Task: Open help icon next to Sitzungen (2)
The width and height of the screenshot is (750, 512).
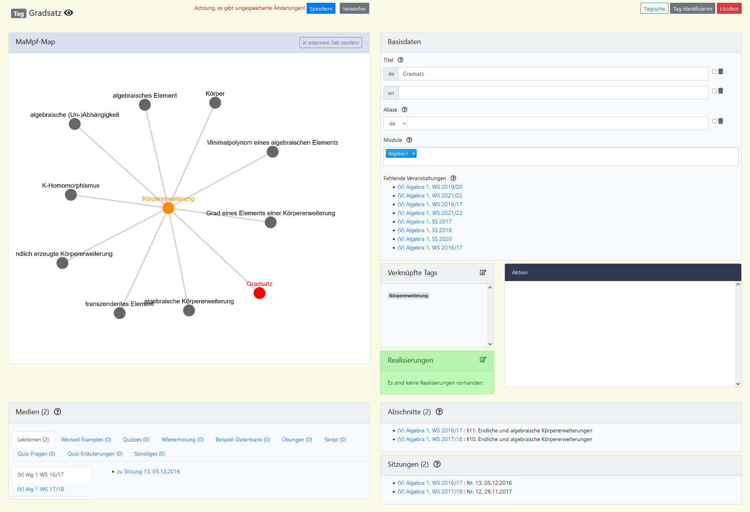Action: coord(437,464)
